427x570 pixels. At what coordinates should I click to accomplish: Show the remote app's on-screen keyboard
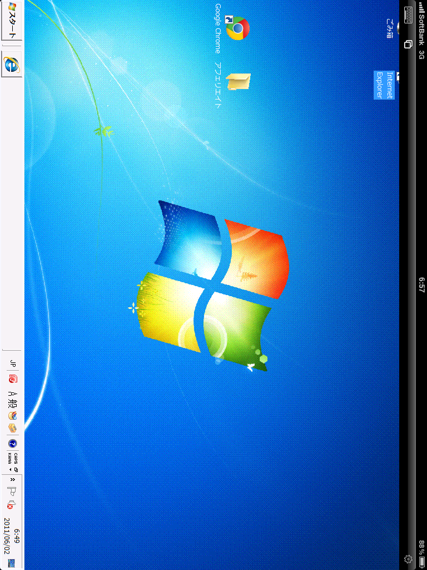click(409, 14)
